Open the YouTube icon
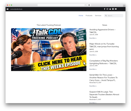 point(116,9)
